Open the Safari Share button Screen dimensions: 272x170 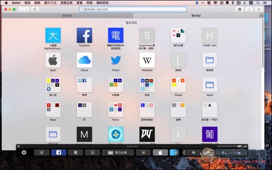[x=249, y=10]
